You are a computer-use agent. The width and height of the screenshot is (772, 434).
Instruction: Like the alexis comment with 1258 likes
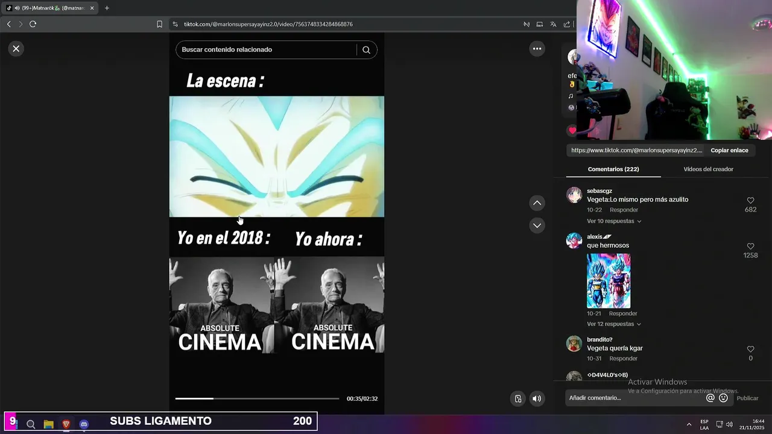(750, 247)
